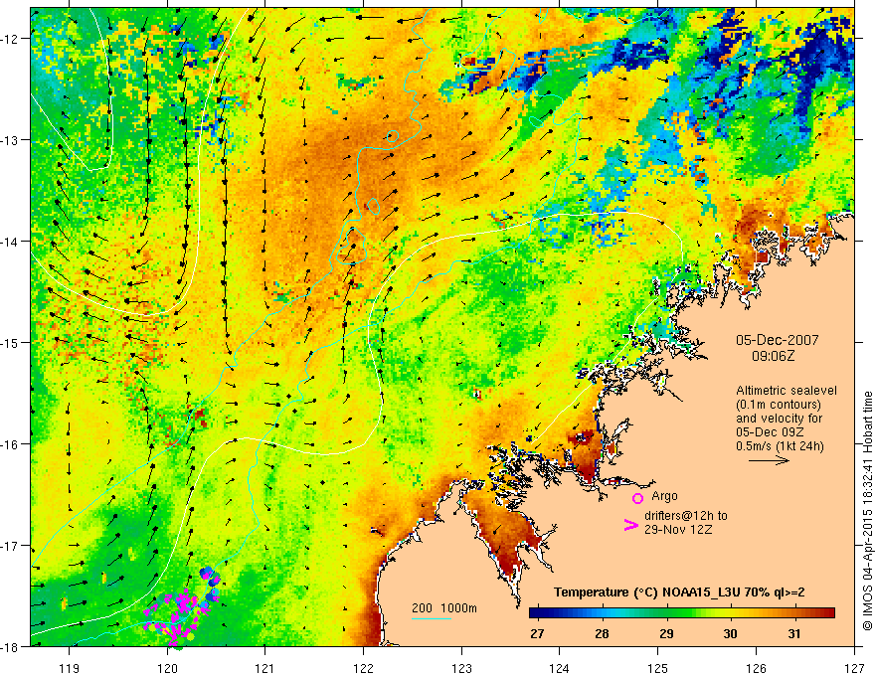The image size is (875, 676).
Task: Click the 'and velocity for' caption text
Action: tap(779, 419)
